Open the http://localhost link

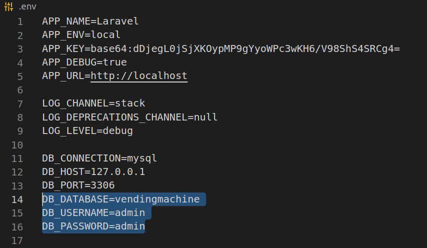[139, 76]
